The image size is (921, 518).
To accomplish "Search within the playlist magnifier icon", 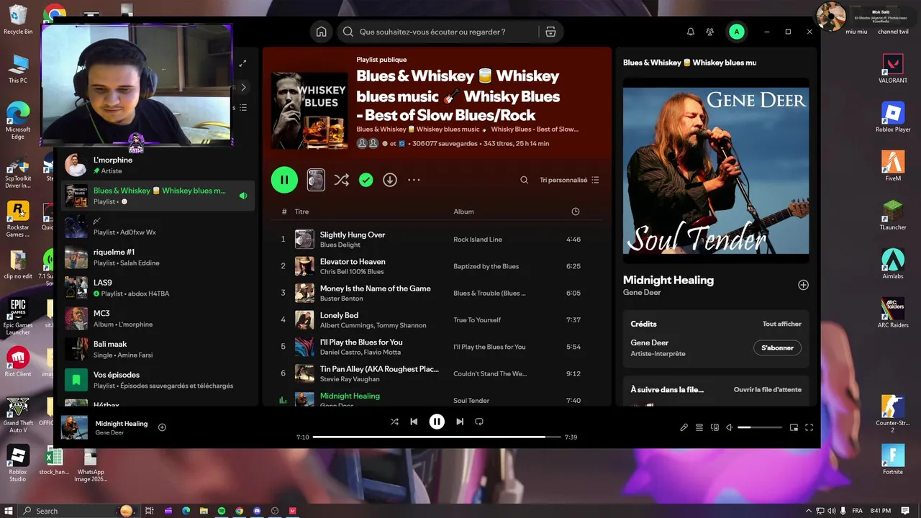I will point(525,180).
